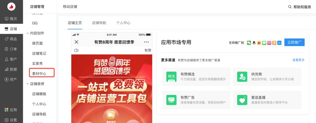Open the 有赞广告 channel card
This screenshot has height=123, width=316.
pos(196,100)
